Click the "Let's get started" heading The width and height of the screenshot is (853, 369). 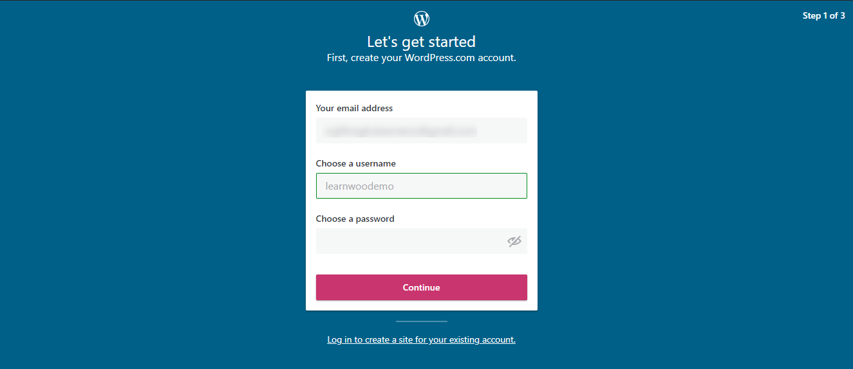point(421,42)
